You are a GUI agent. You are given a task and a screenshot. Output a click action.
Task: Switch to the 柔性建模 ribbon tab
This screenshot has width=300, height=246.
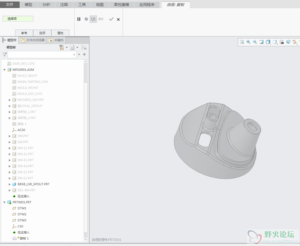point(121,5)
